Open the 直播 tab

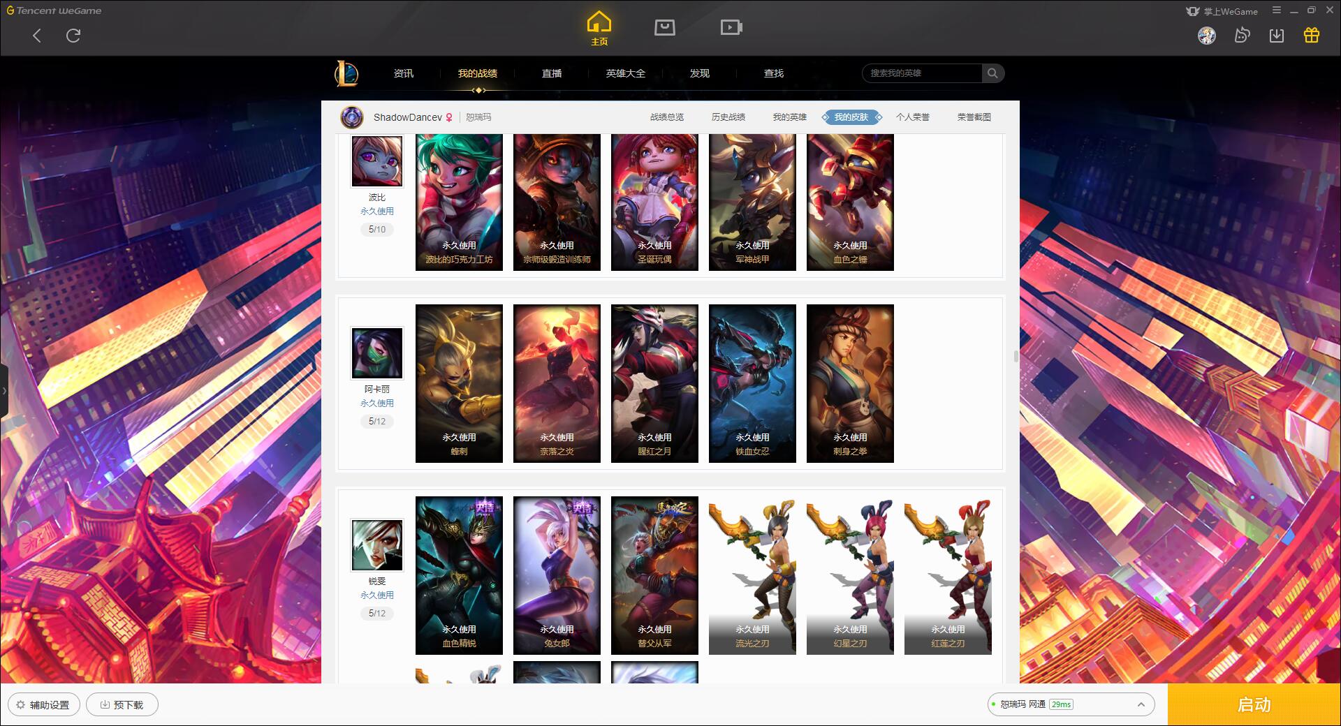pyautogui.click(x=552, y=73)
